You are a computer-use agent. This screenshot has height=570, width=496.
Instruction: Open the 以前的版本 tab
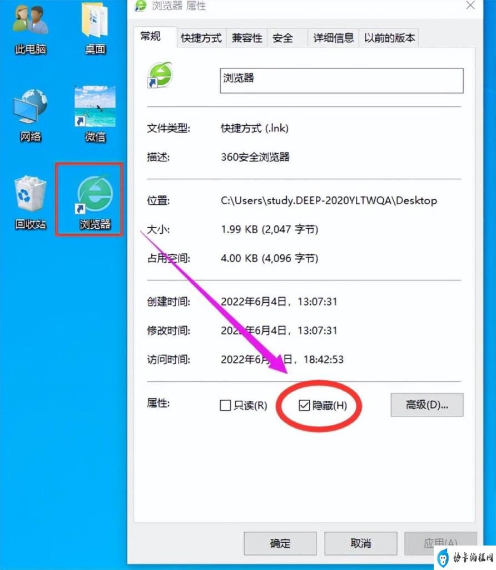[389, 38]
